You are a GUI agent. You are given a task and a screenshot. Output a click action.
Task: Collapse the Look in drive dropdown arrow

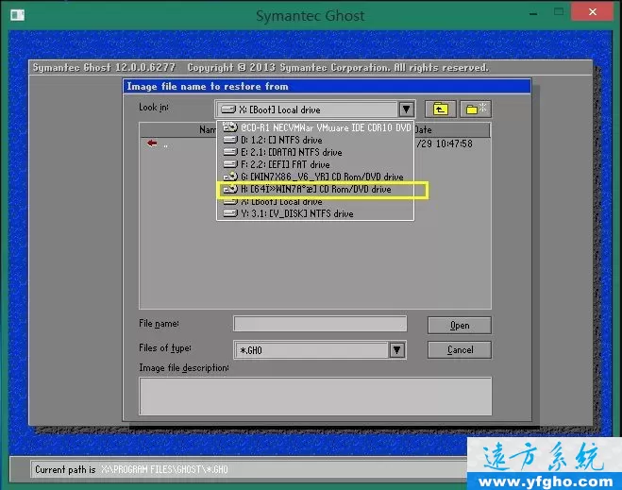pos(406,110)
